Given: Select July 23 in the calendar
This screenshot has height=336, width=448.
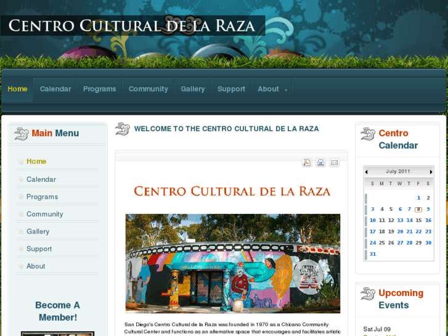Looking at the screenshot, I should click(428, 232).
